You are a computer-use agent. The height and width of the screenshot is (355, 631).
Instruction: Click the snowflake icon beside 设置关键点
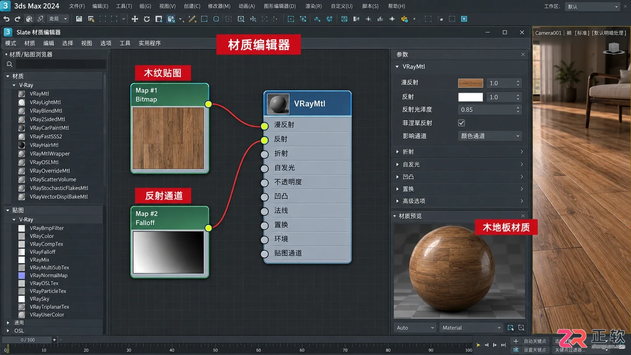point(516,350)
